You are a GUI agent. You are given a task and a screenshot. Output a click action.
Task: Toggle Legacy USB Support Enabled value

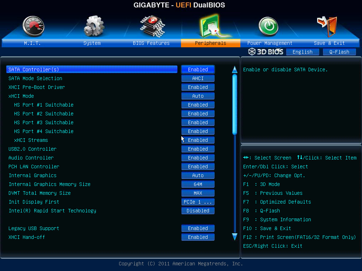point(198,228)
